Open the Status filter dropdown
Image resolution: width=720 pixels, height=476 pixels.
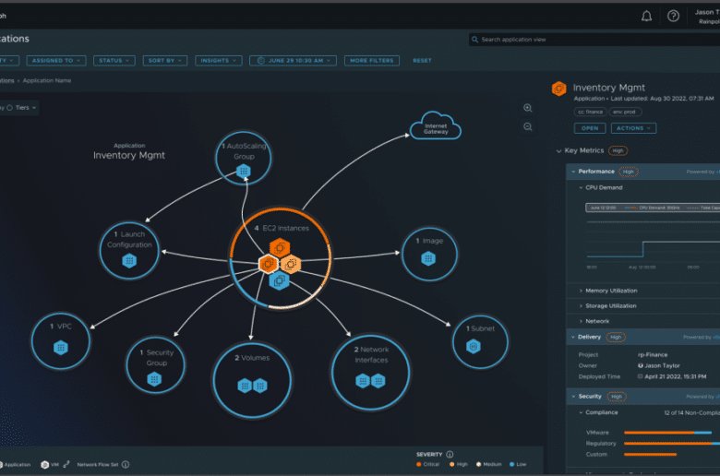(114, 61)
